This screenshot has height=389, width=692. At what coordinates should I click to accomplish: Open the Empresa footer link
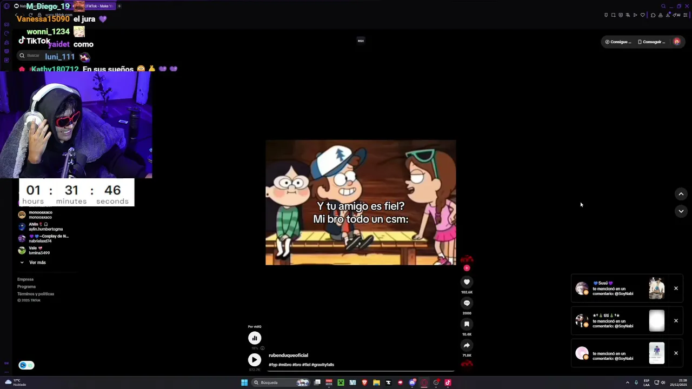pyautogui.click(x=25, y=279)
